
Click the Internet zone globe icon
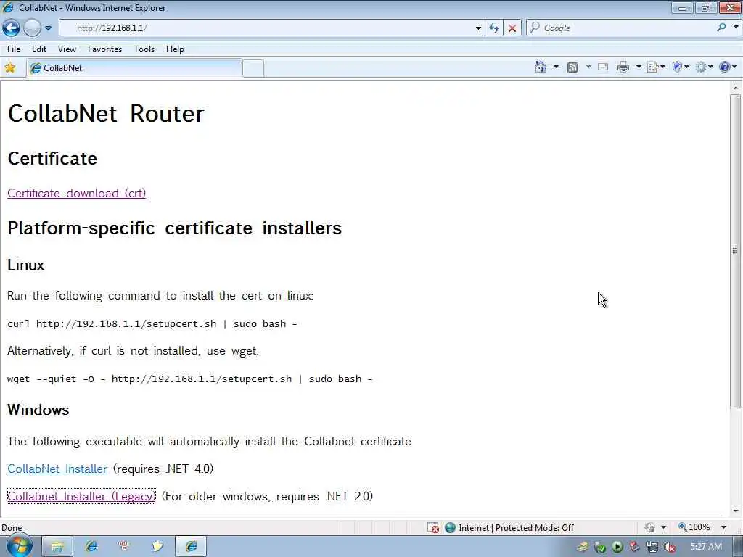tap(450, 528)
